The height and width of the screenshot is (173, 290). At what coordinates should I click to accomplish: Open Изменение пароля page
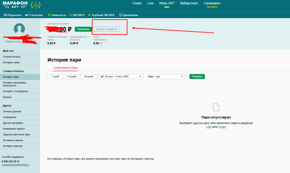pos(20,129)
